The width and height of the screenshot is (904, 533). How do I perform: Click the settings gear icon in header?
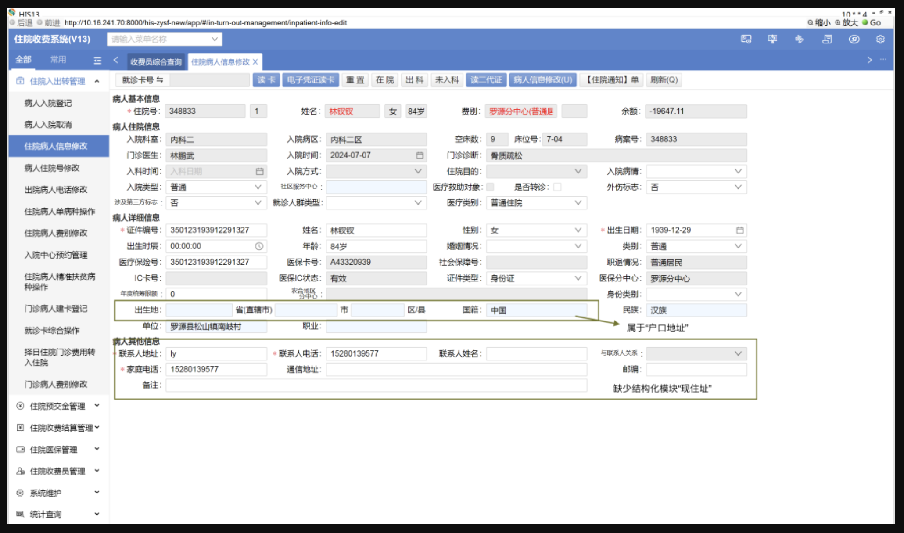(x=880, y=39)
